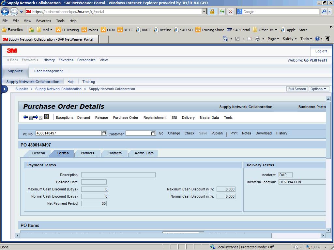
Task: Click the blue left arrow in the SNC toolbar
Action: [25, 117]
